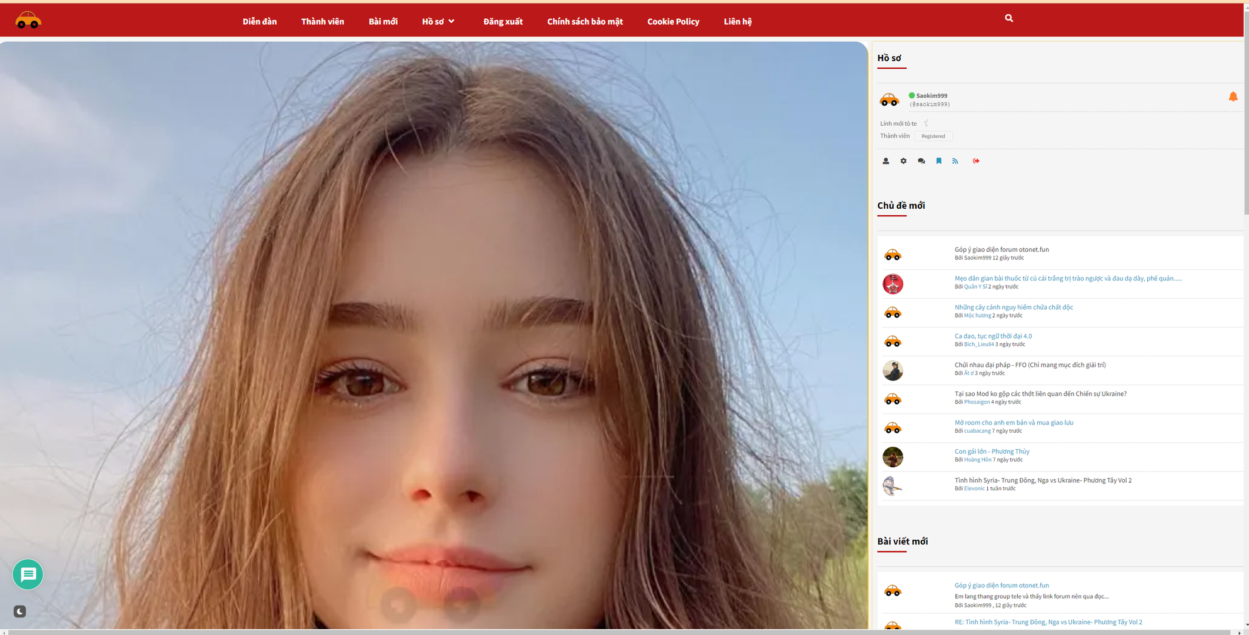Open the Cookie Policy page
The height and width of the screenshot is (635, 1249).
point(673,22)
